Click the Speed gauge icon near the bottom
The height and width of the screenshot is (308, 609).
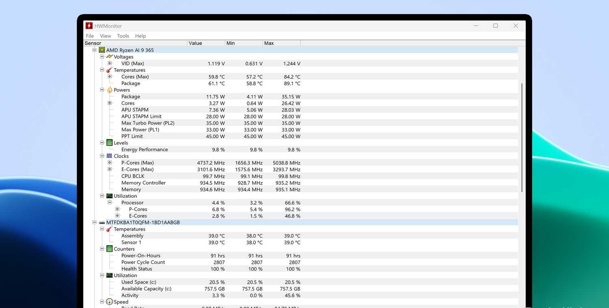109,302
